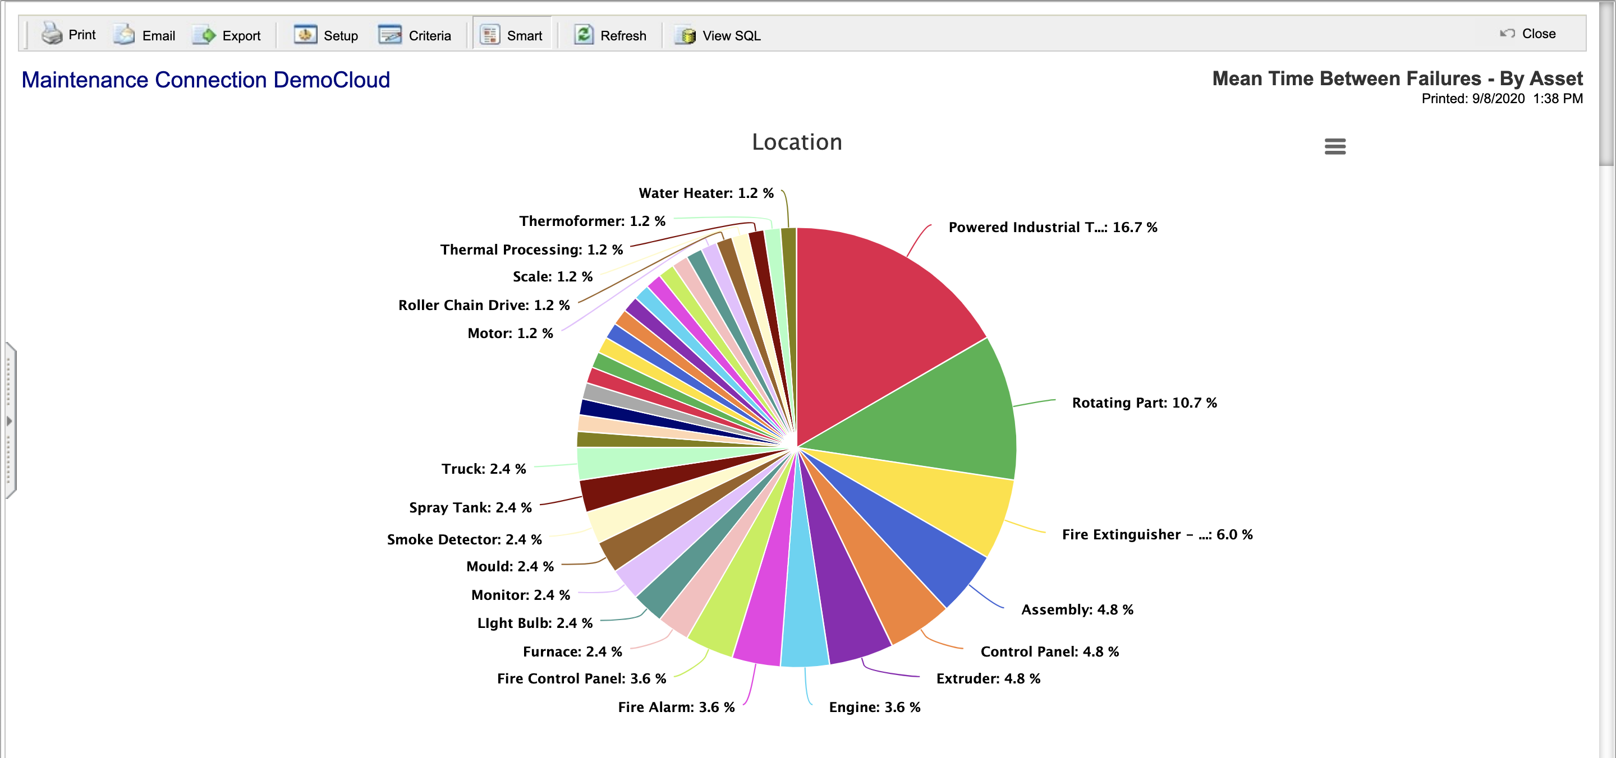Click the Print printer icon
The height and width of the screenshot is (758, 1616).
tap(52, 34)
